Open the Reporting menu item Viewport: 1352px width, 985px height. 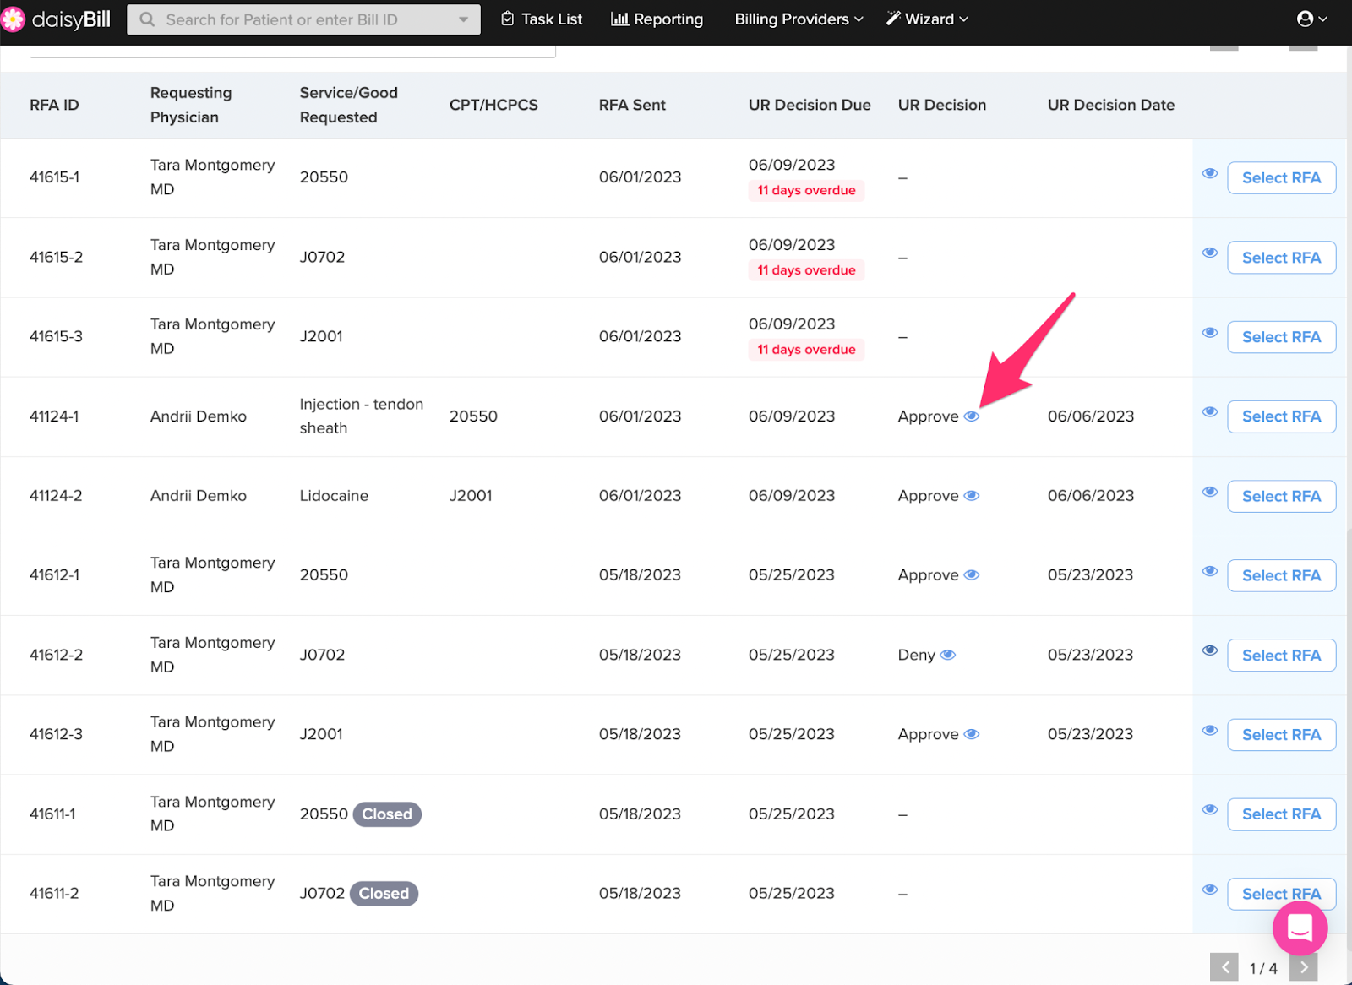coord(657,19)
